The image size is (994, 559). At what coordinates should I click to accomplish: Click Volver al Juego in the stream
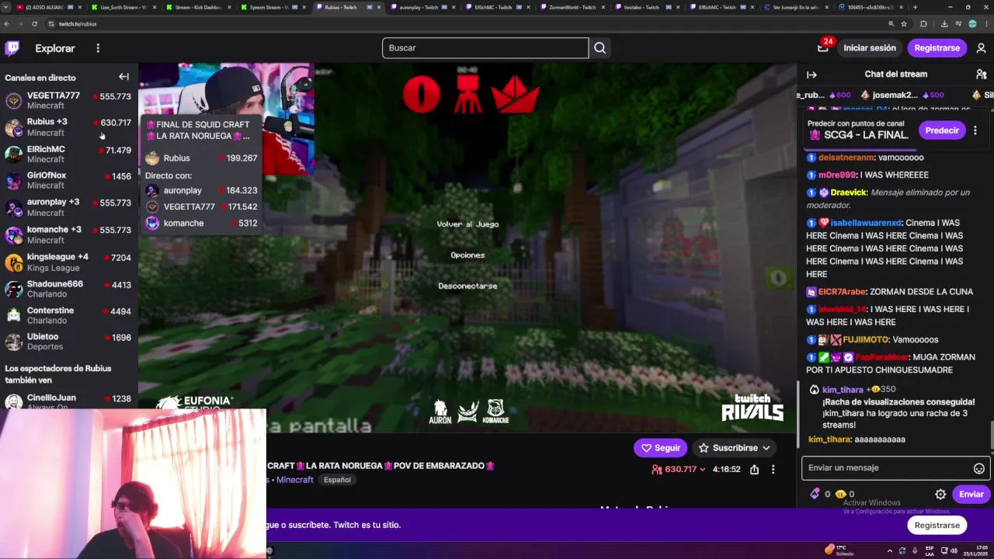pos(467,224)
